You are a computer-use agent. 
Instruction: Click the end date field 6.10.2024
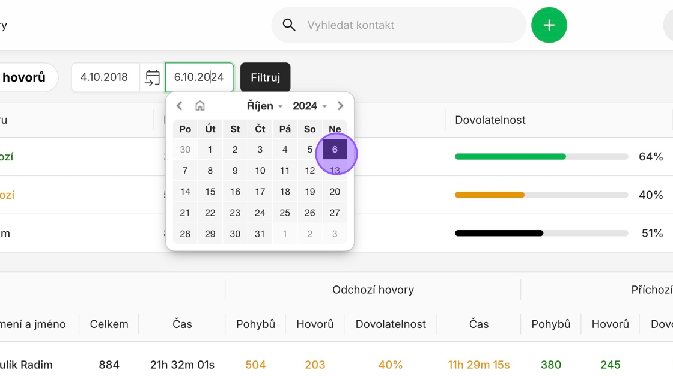tap(199, 77)
